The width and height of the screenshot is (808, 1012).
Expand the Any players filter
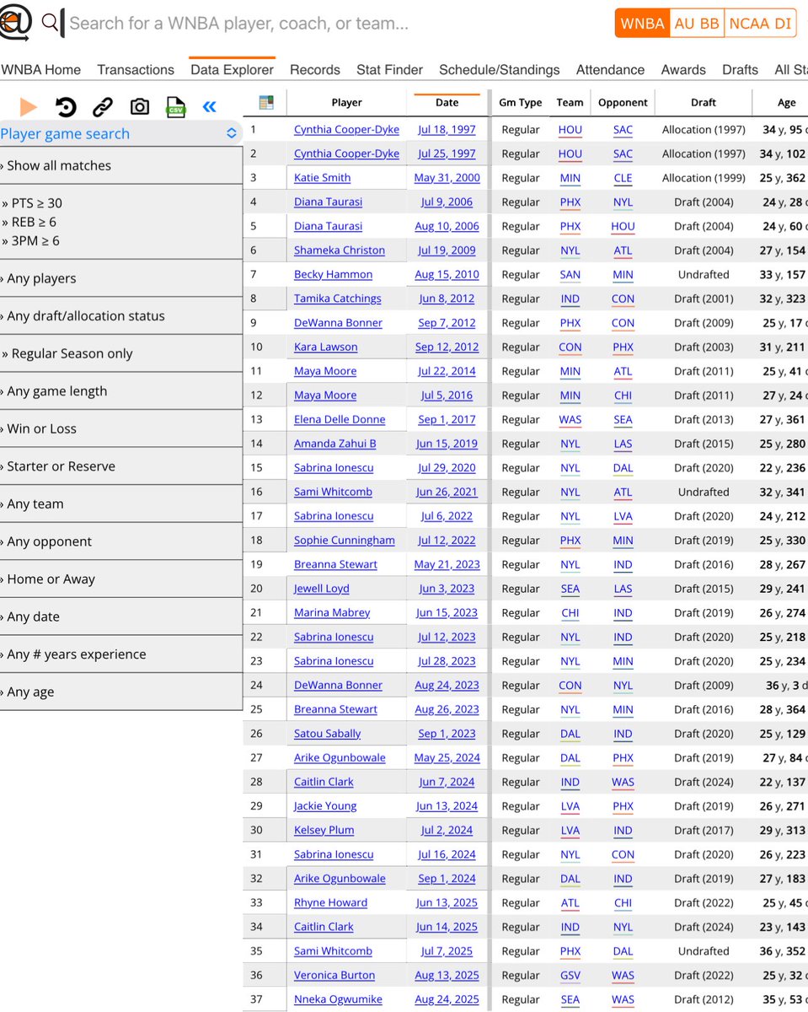click(x=121, y=278)
